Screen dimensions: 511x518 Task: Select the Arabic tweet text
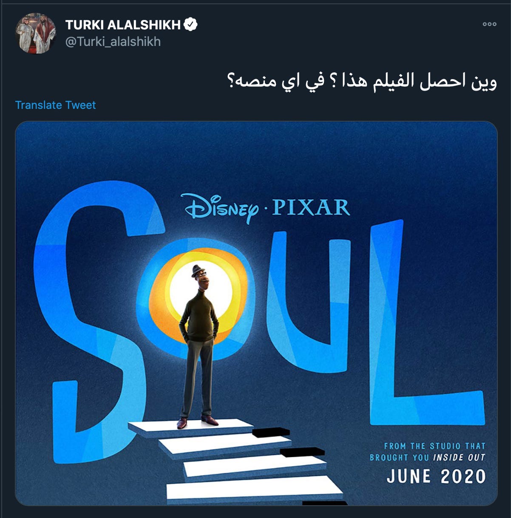tap(362, 80)
